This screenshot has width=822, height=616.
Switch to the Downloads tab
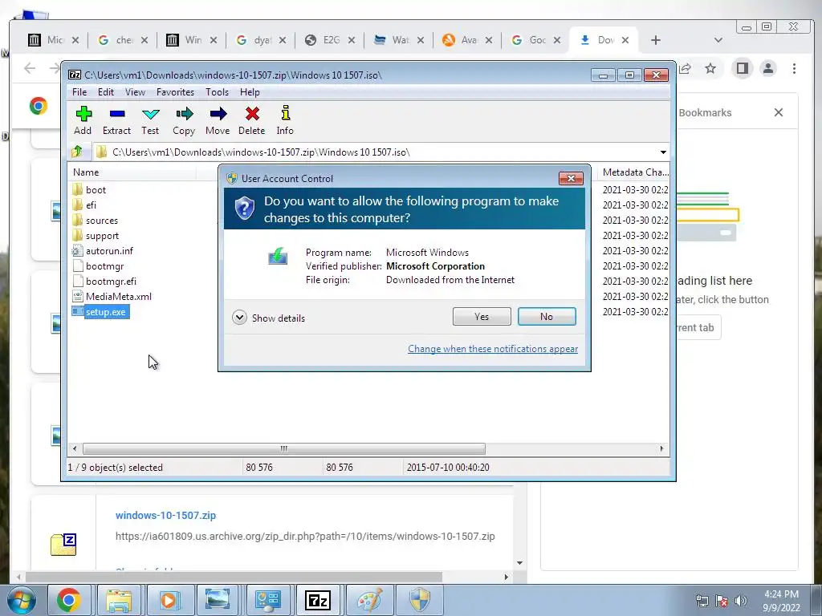[603, 40]
